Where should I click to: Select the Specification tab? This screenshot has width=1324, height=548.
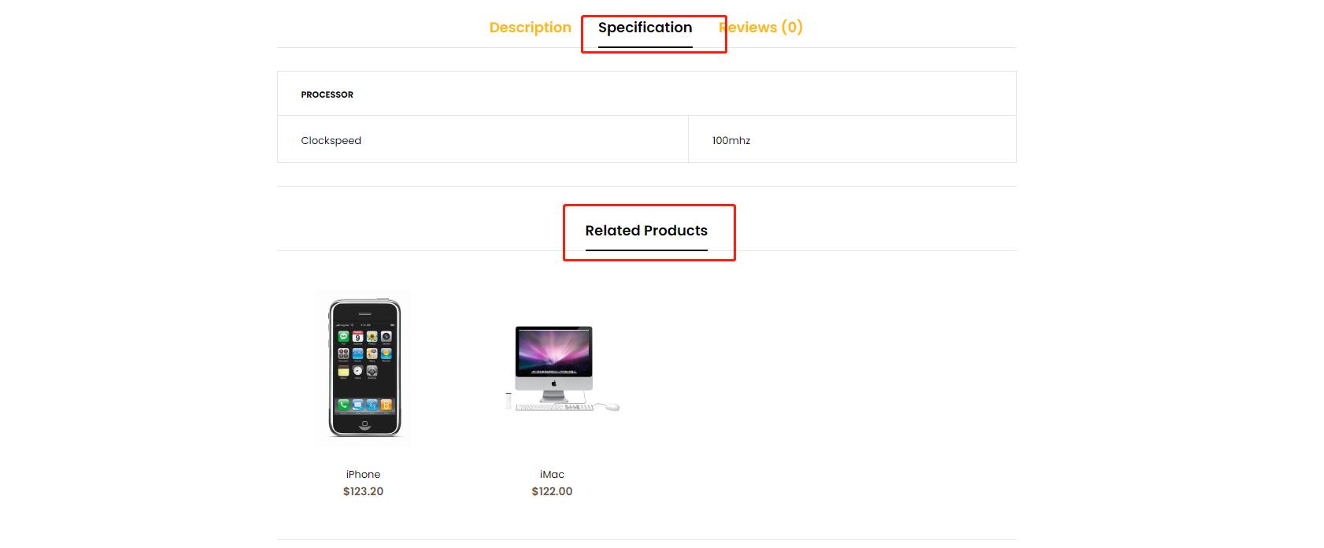645,28
